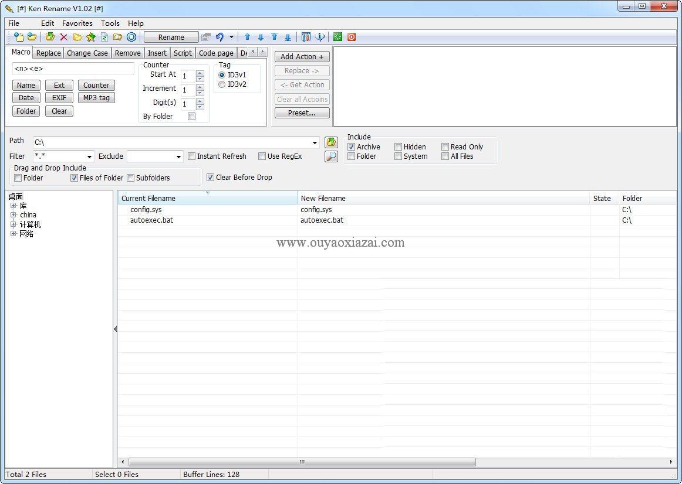Open the undo history dropdown arrow
Viewport: 682px width, 484px height.
231,37
